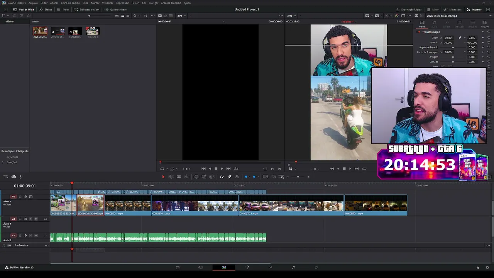Click the Exportação Rápida button
The width and height of the screenshot is (494, 278).
409,9
